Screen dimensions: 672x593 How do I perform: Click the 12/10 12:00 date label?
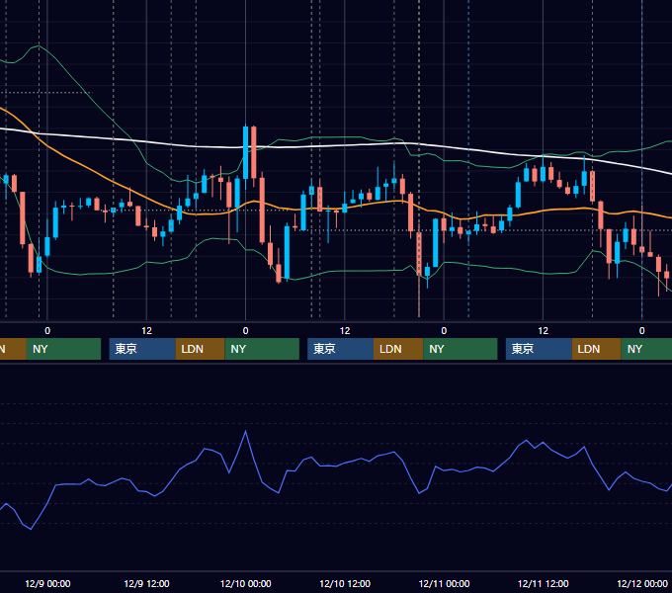point(345,583)
